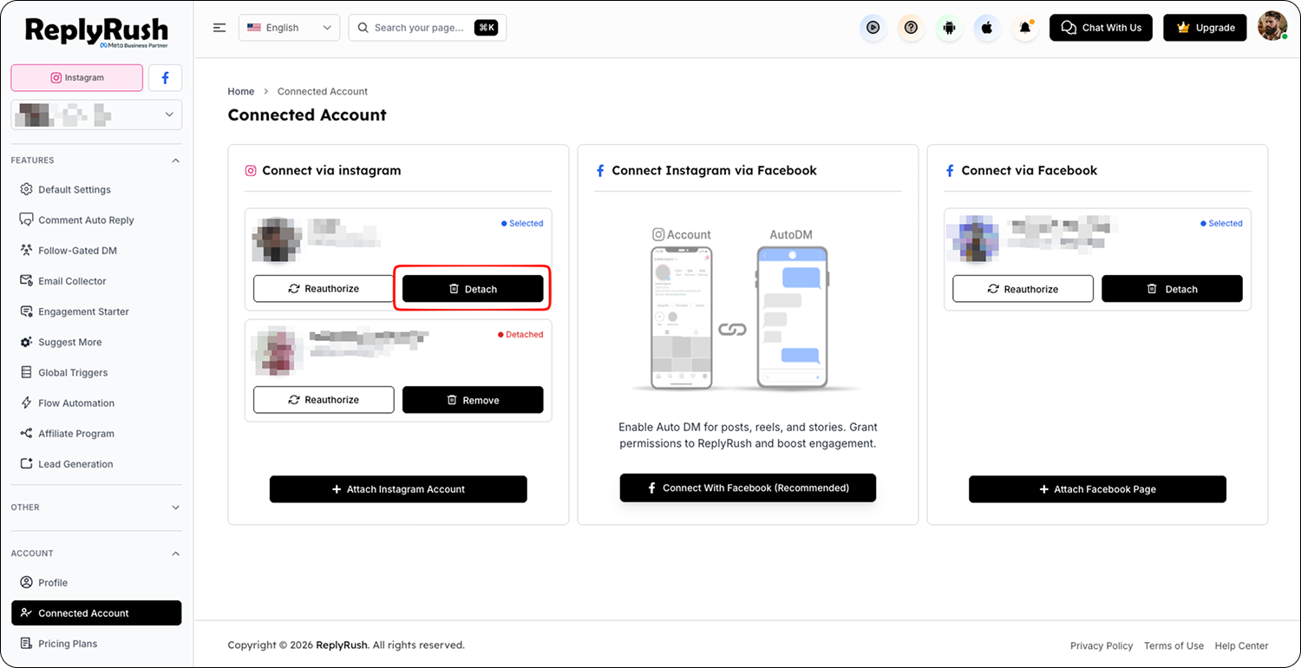Image resolution: width=1301 pixels, height=668 pixels.
Task: Open the Privacy Policy link
Action: pos(1102,645)
